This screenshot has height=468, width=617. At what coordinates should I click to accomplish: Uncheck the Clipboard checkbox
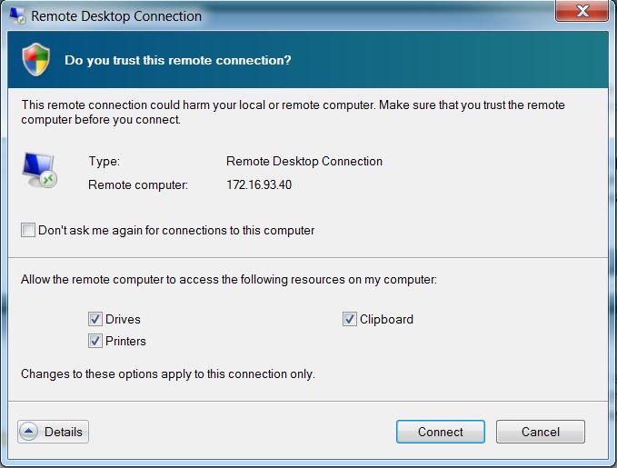pyautogui.click(x=350, y=319)
